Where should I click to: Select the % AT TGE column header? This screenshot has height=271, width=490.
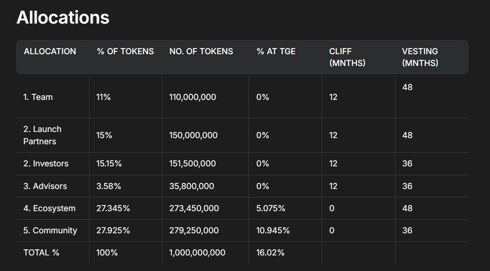click(276, 51)
